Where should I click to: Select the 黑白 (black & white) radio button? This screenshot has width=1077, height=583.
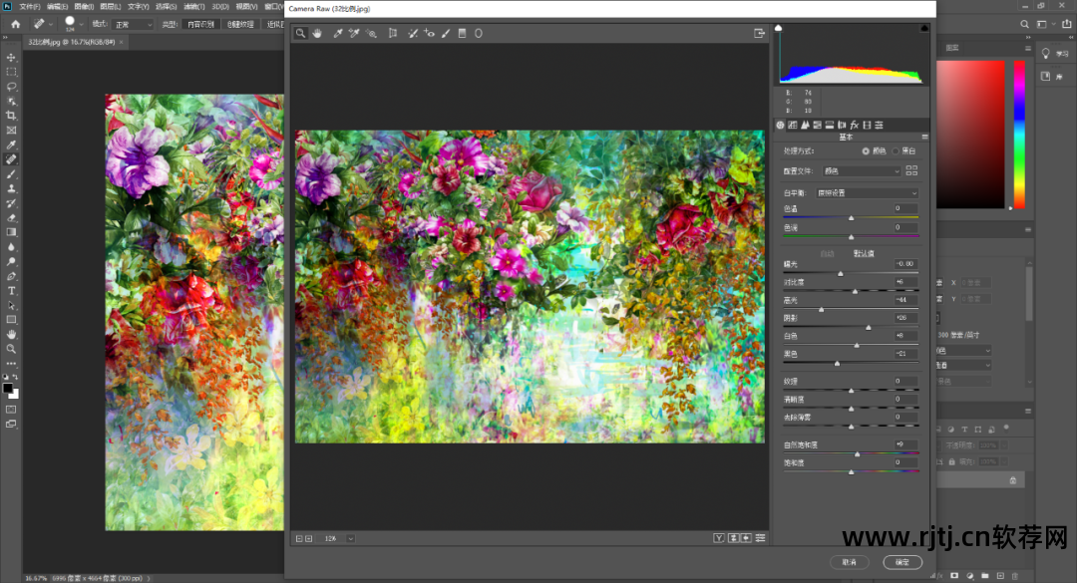point(896,151)
